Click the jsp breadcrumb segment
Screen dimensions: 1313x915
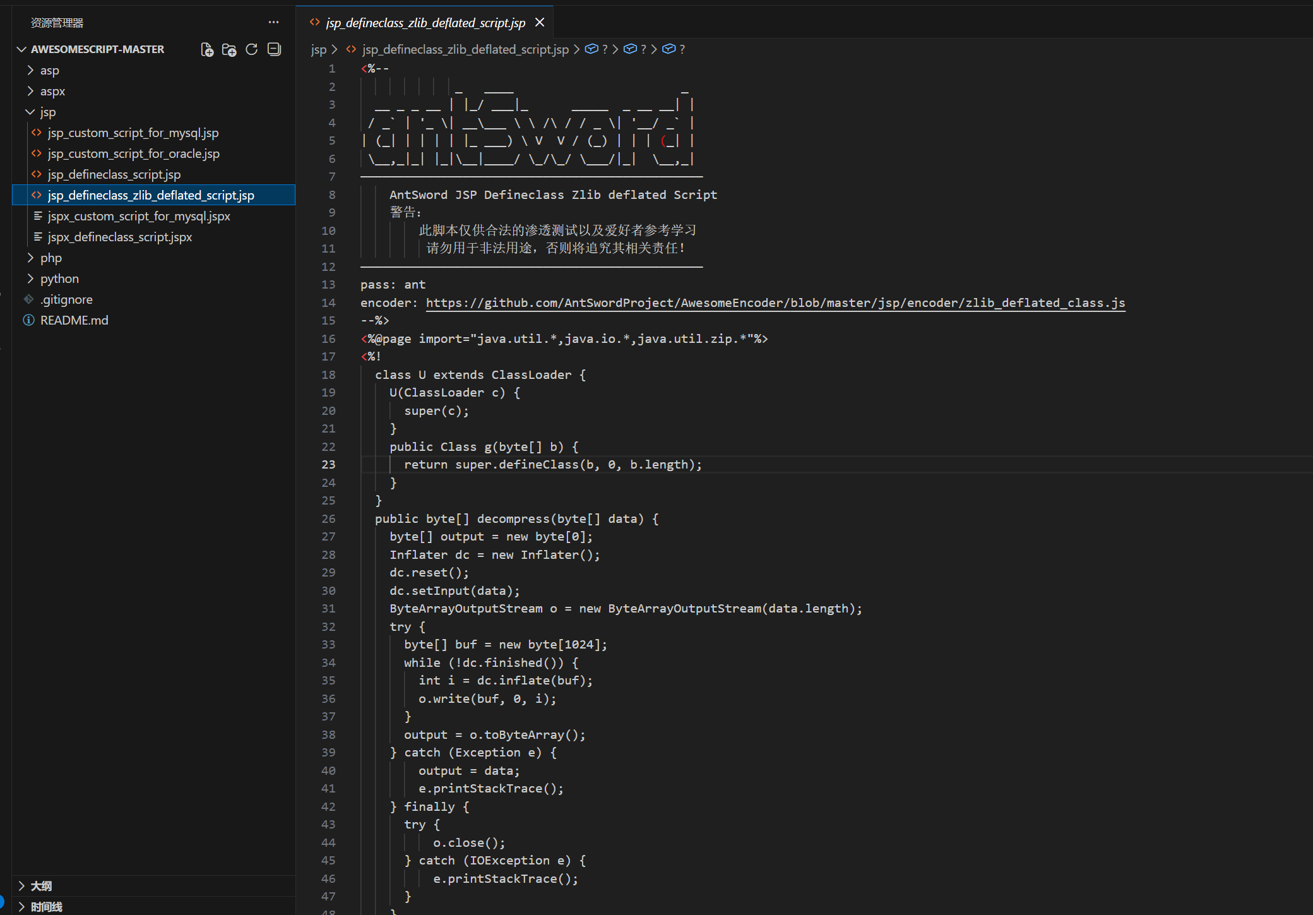tap(319, 49)
